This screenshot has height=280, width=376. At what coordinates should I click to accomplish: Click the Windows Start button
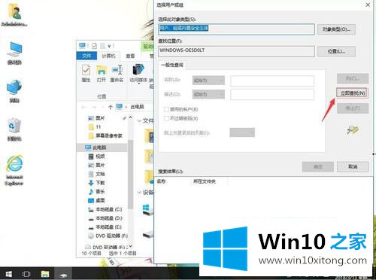pos(9,274)
